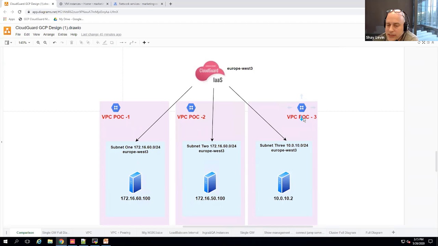438x246 pixels.
Task: Open the waypoints style dropdown
Action: 133,42
